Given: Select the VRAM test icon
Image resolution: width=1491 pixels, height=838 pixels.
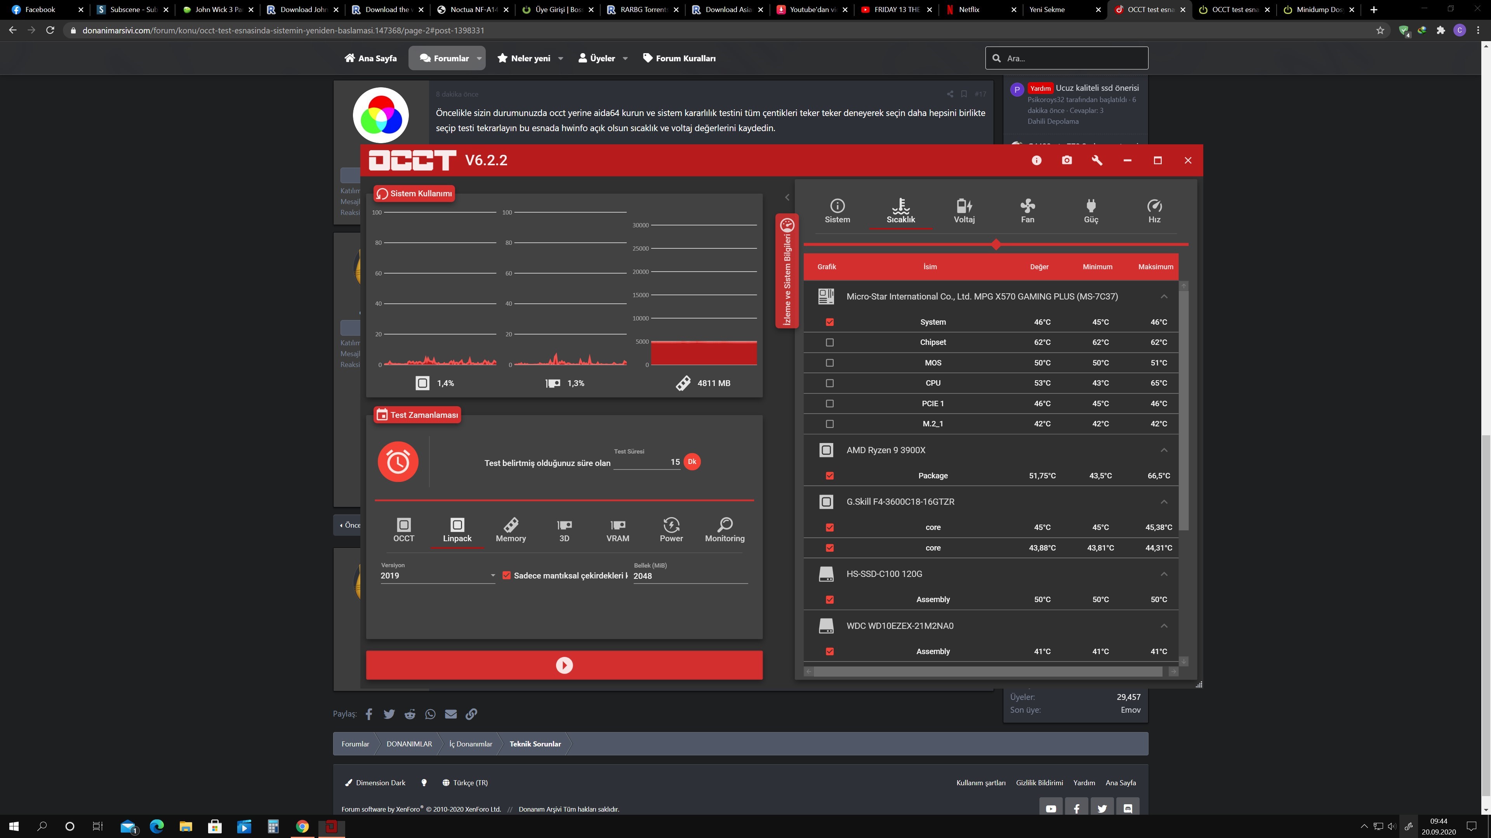Looking at the screenshot, I should [x=618, y=530].
